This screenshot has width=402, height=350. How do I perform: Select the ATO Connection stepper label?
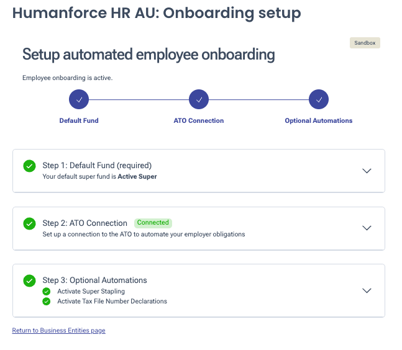(x=199, y=120)
